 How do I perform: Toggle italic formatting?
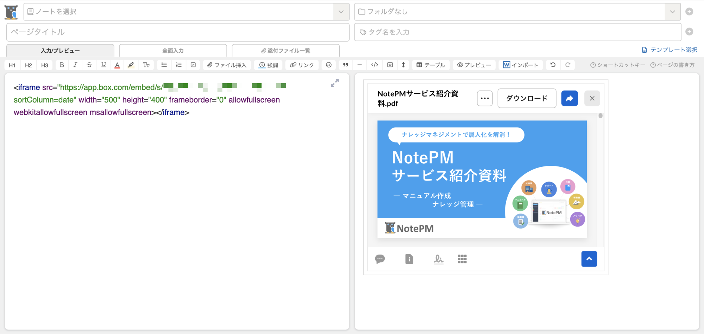pyautogui.click(x=75, y=65)
